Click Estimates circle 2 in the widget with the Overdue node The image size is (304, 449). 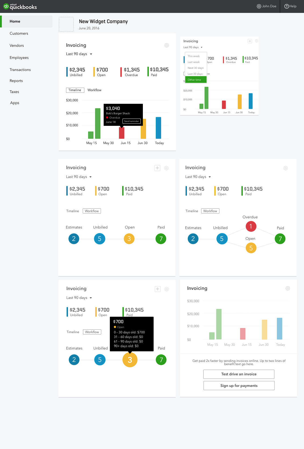coord(193,239)
